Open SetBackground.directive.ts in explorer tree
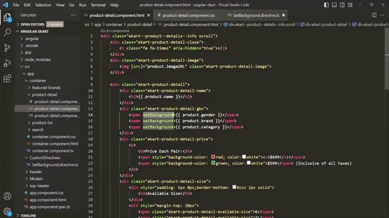 pyautogui.click(x=55, y=165)
